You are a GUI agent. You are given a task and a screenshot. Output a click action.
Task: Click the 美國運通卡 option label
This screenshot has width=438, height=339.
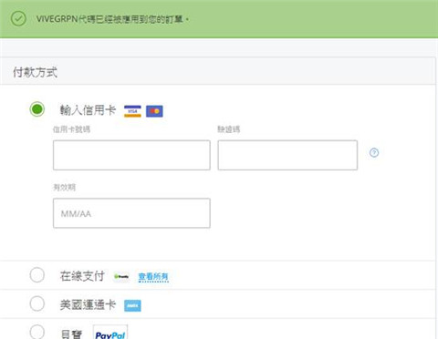pyautogui.click(x=88, y=304)
